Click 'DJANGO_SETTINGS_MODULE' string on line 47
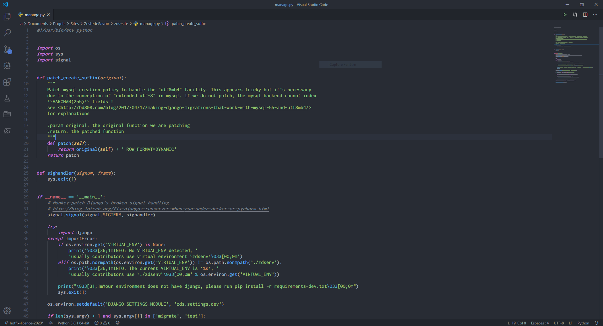This screenshot has height=326, width=603. [x=137, y=304]
